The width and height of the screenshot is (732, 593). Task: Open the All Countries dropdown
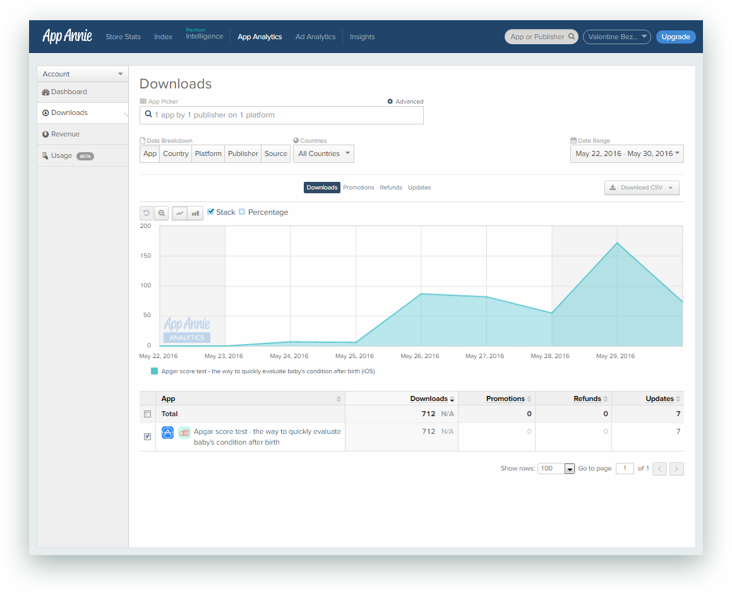tap(323, 153)
